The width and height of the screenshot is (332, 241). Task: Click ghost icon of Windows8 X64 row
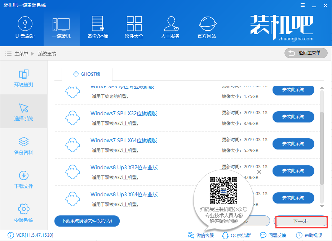pos(72,199)
